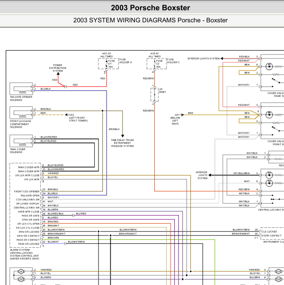Select the 'BLU/WHT' wire label at pin 32
The image size is (284, 285).
tap(53, 242)
